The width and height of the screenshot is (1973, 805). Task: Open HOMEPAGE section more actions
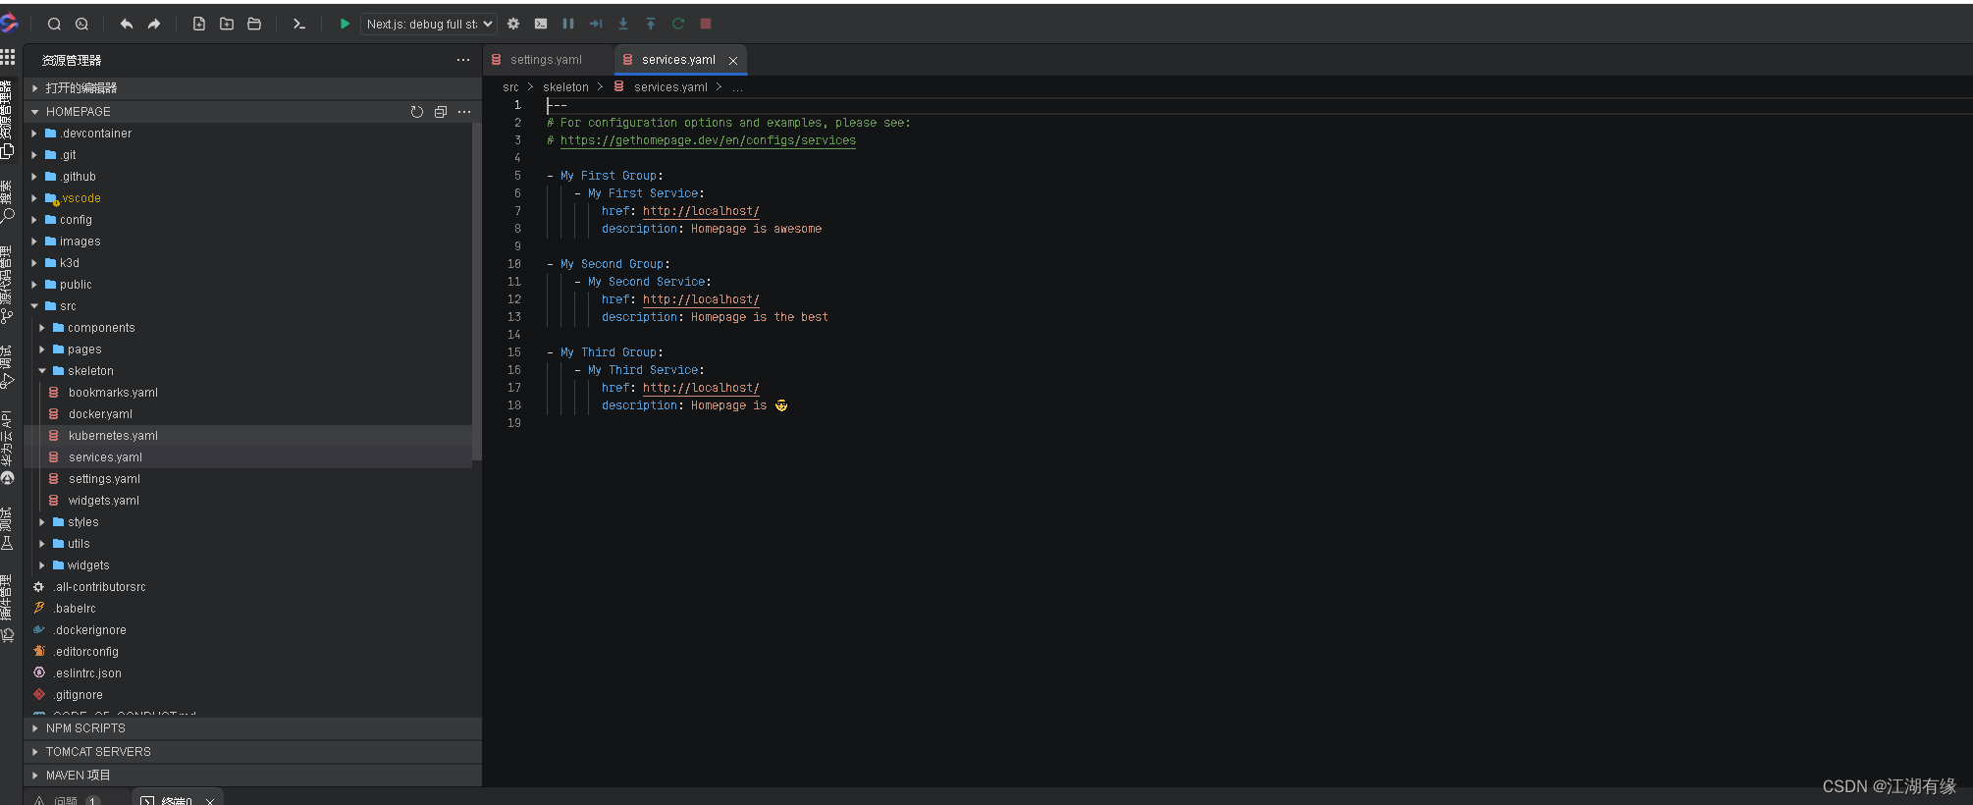click(x=464, y=112)
